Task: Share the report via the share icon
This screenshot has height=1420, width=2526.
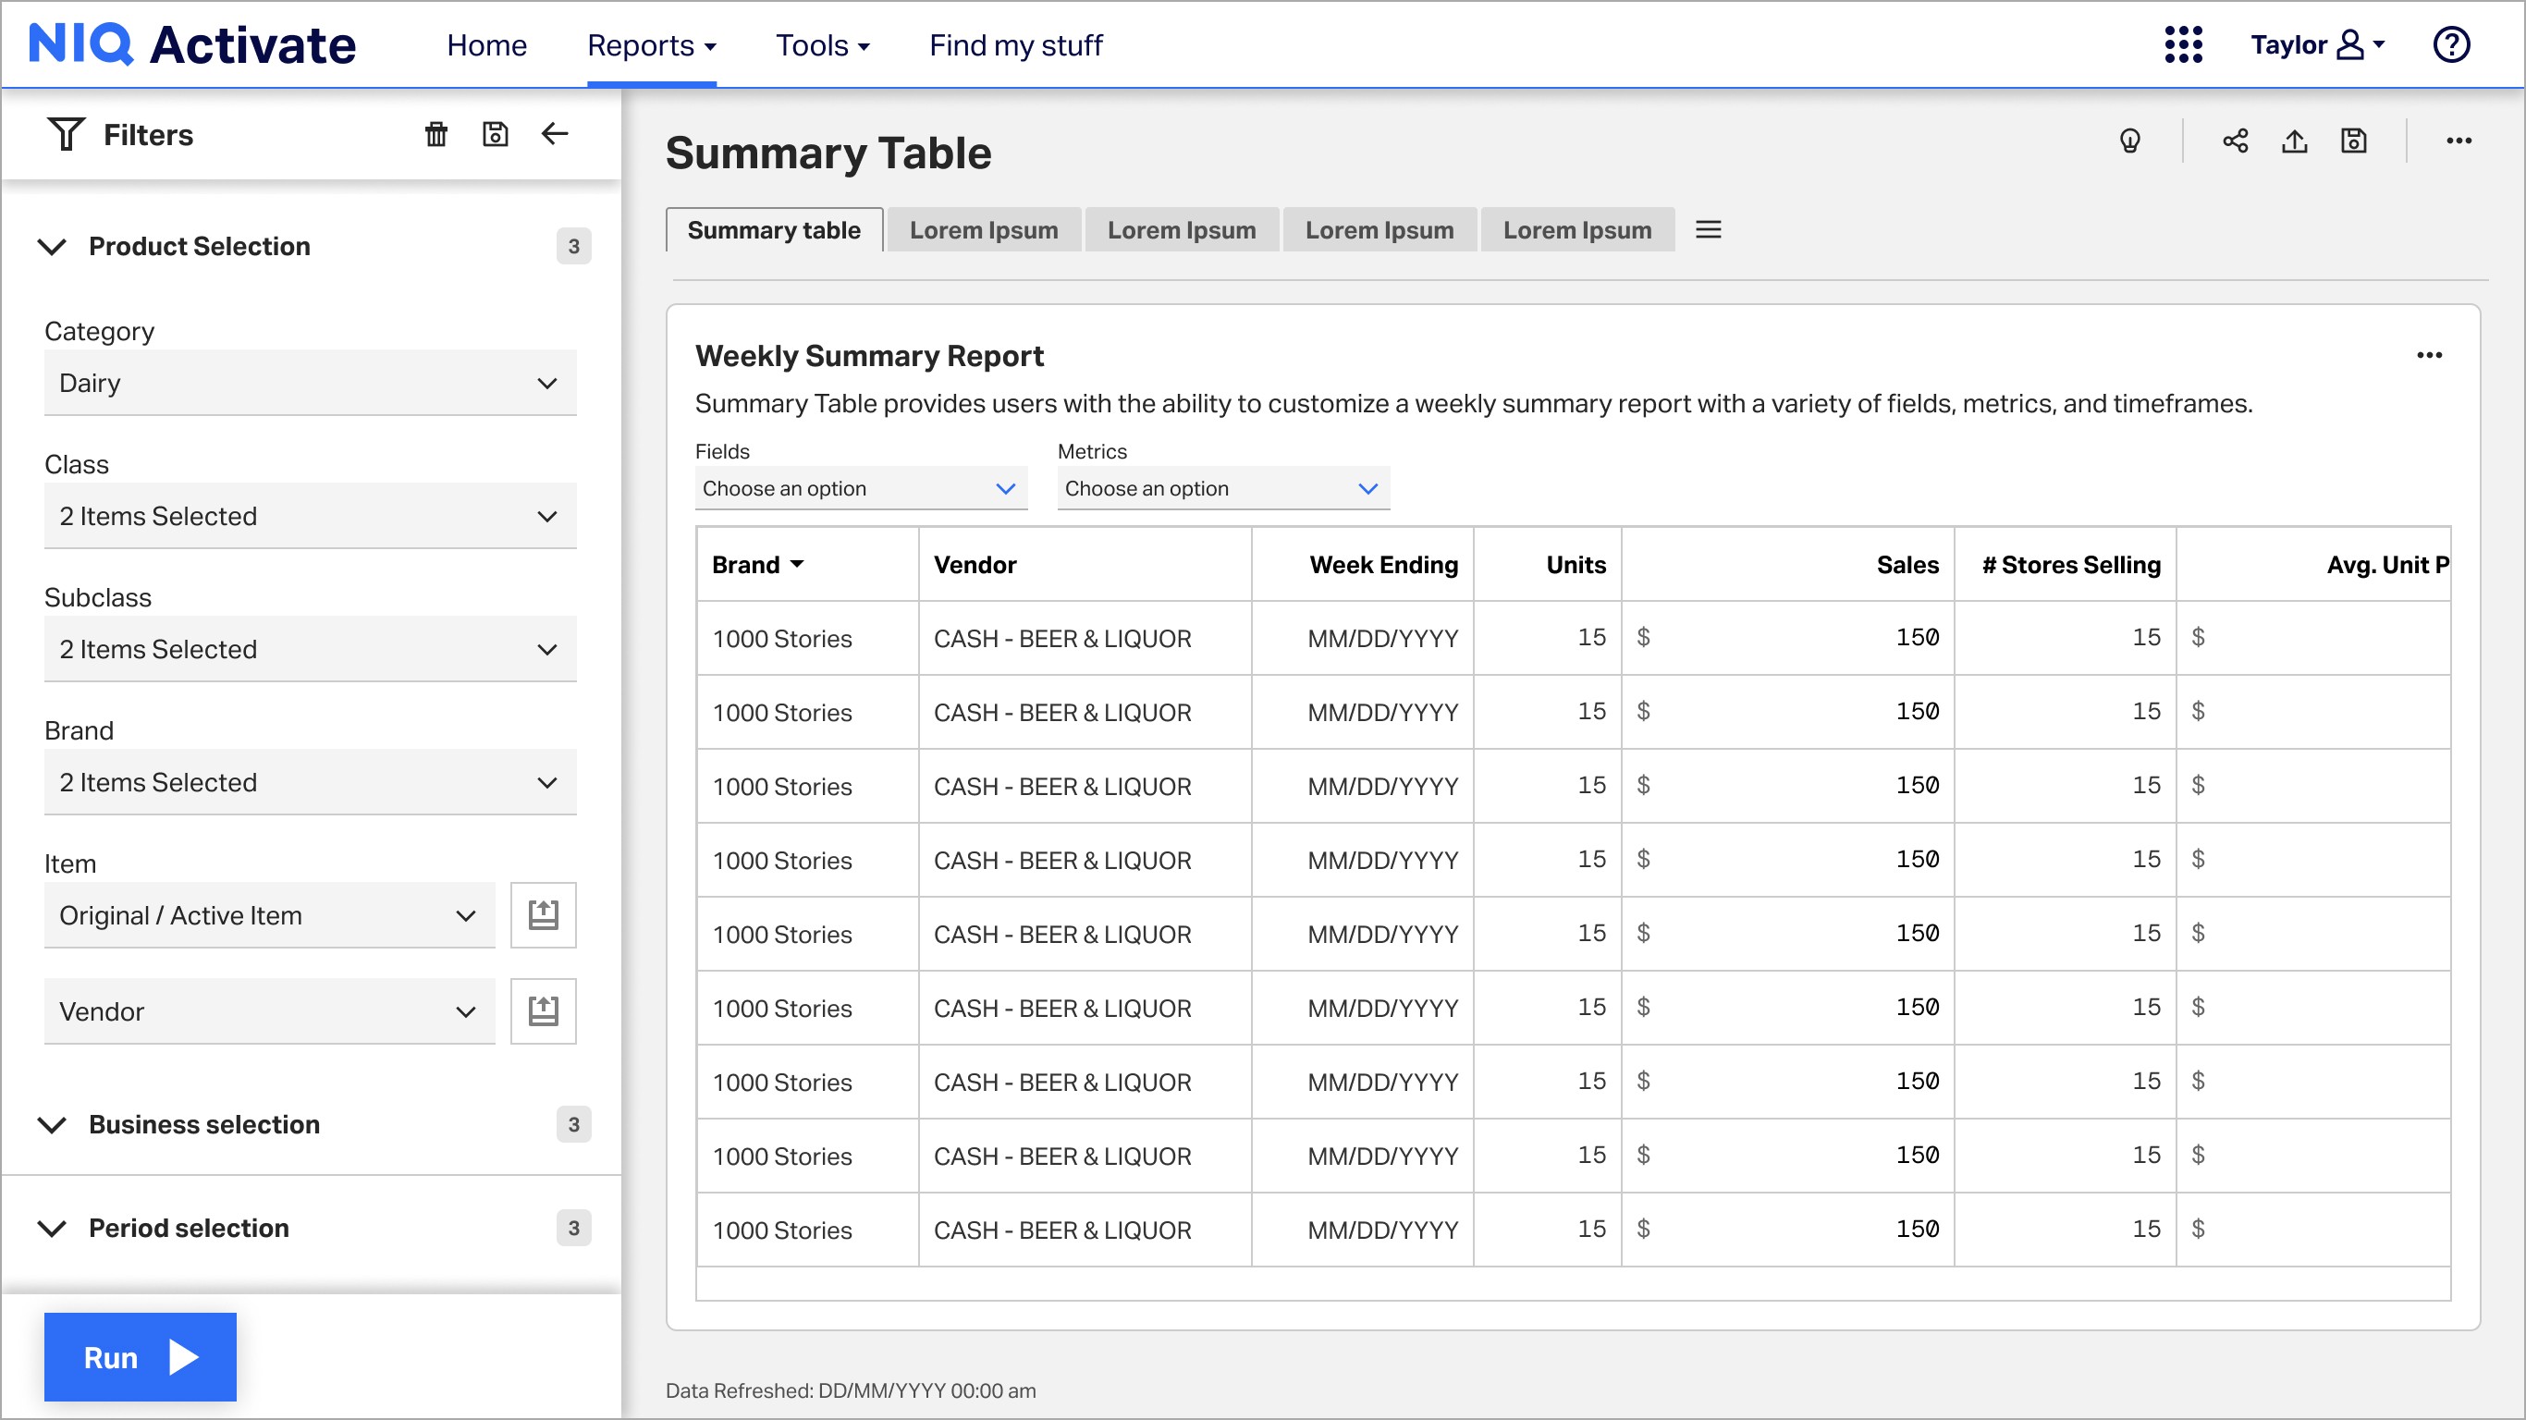Action: pyautogui.click(x=2235, y=141)
